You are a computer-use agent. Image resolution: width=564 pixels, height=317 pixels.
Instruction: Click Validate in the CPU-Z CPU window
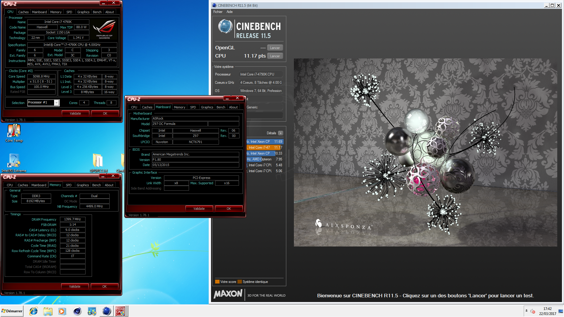(75, 113)
